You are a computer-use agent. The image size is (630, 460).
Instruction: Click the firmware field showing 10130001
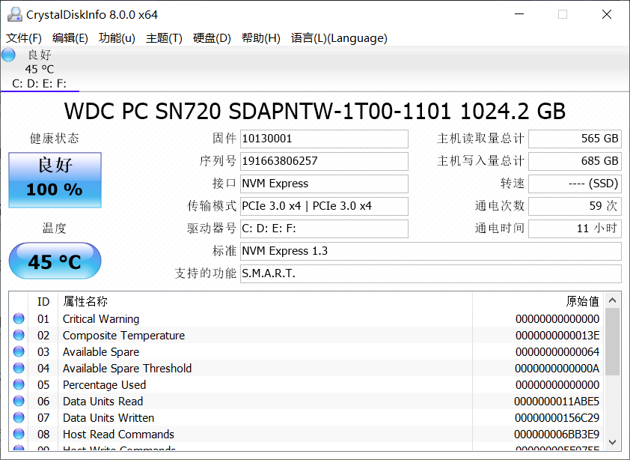tap(324, 139)
